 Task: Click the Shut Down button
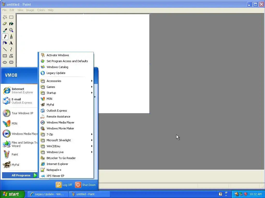(x=85, y=185)
